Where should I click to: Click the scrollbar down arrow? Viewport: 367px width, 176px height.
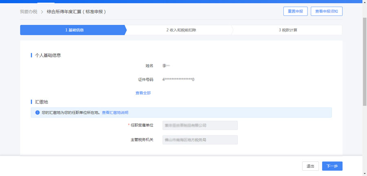coord(364,174)
